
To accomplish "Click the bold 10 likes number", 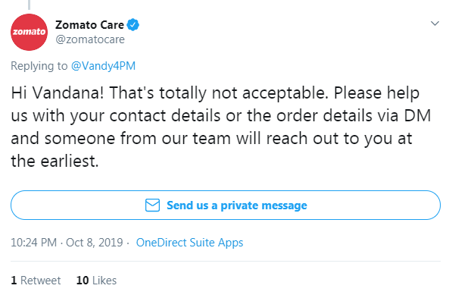I will [83, 281].
